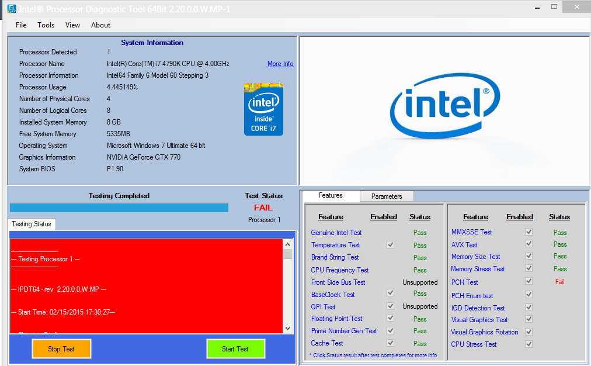Open the About menu

click(x=100, y=25)
